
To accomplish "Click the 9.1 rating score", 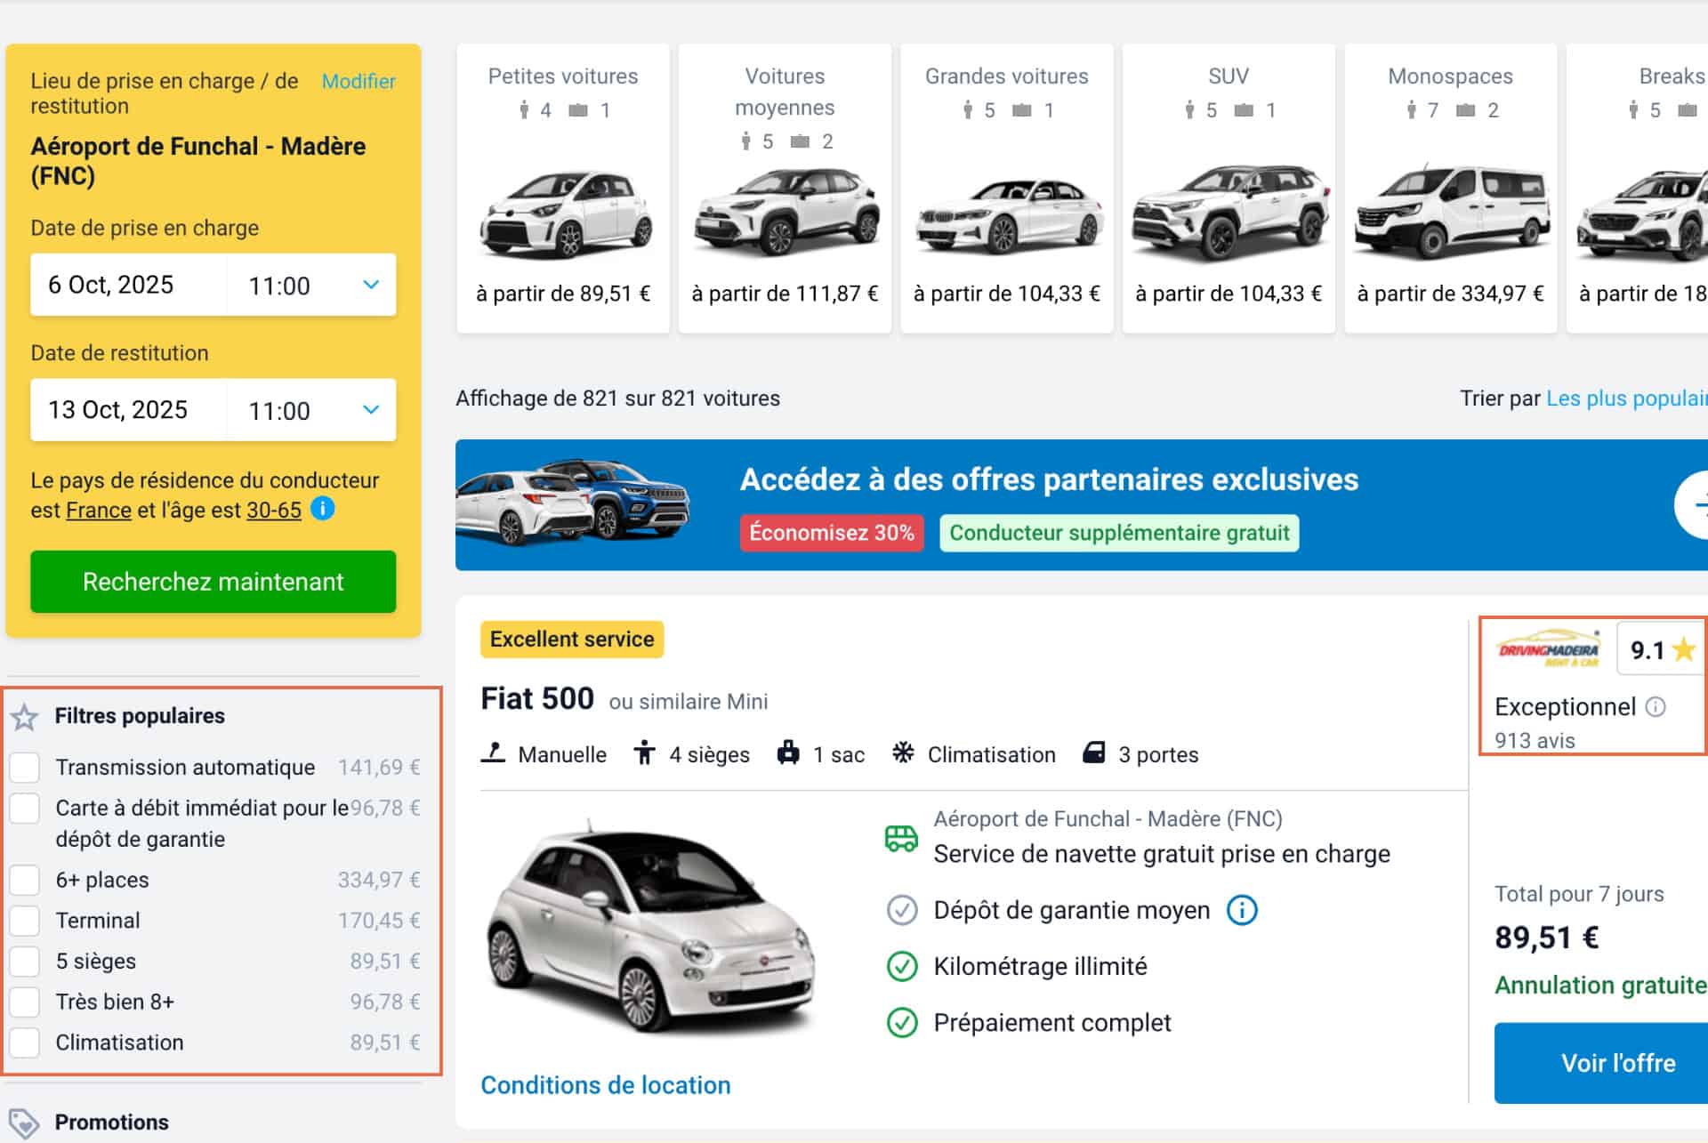I will click(x=1647, y=650).
